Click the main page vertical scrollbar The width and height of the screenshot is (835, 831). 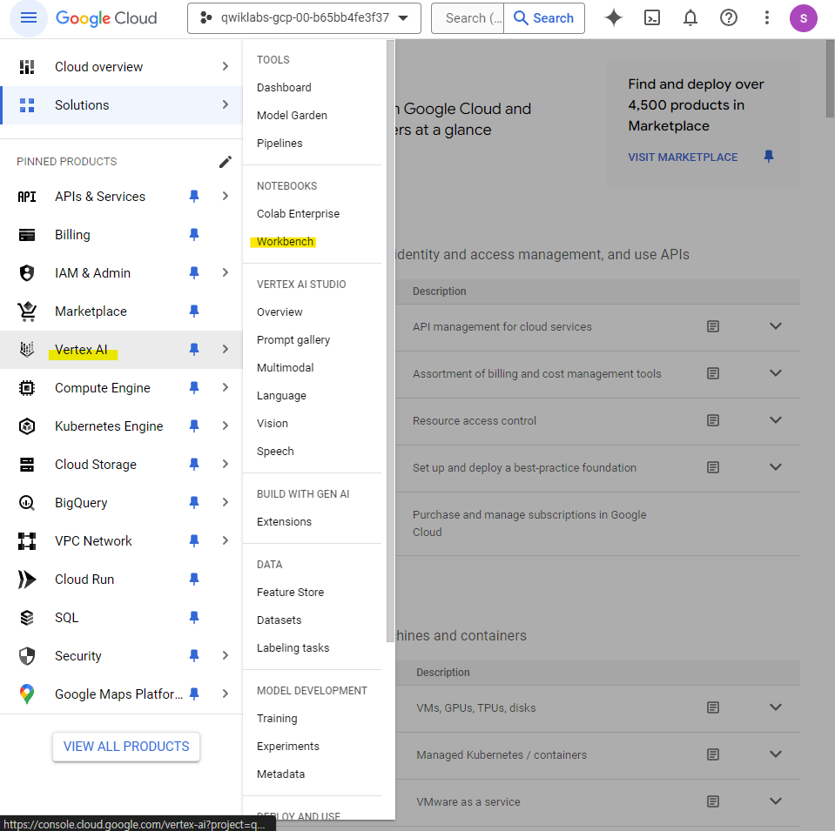[x=830, y=79]
